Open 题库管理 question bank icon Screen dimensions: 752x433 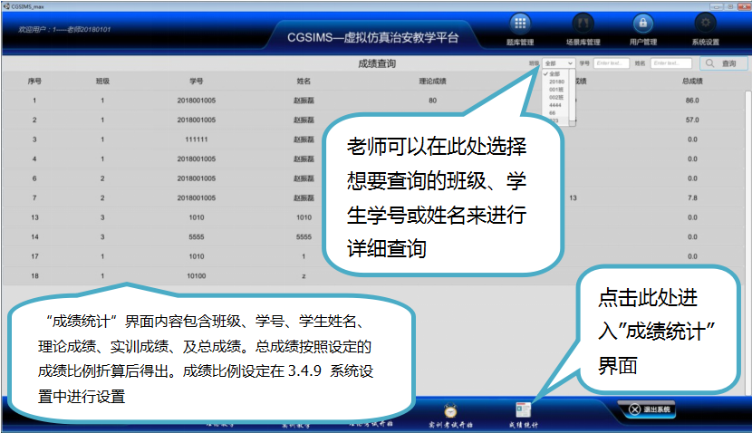pos(520,24)
